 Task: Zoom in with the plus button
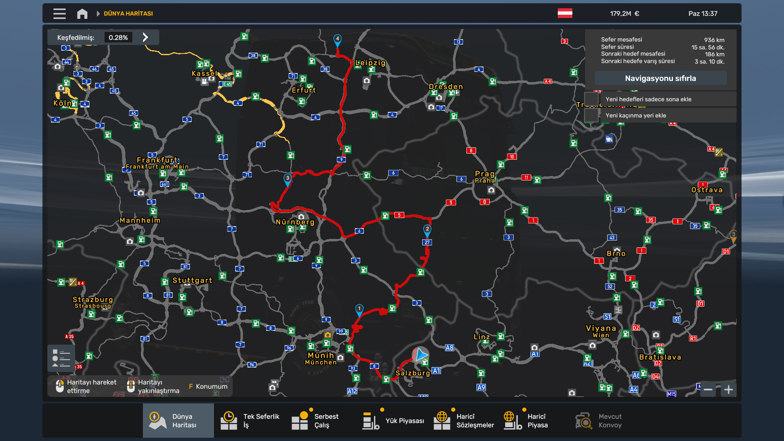coord(728,390)
